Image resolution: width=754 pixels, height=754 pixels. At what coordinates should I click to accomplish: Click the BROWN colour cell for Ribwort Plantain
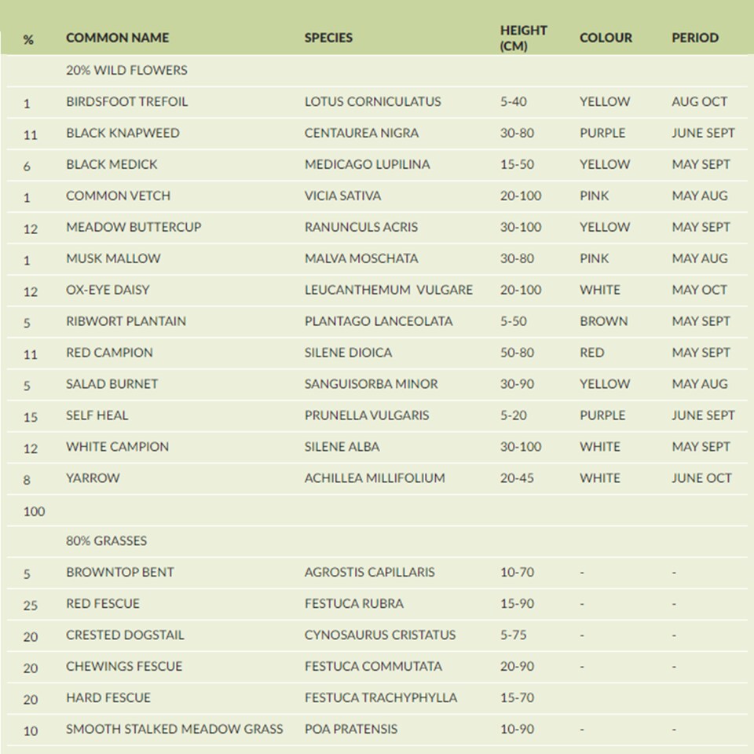click(603, 321)
